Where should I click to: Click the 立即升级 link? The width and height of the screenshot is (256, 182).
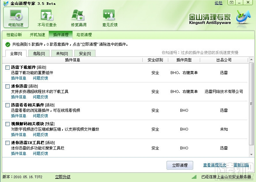[x=63, y=177]
